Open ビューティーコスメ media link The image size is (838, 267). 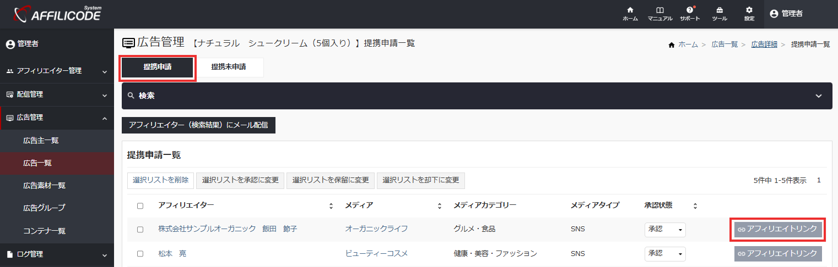tap(376, 253)
